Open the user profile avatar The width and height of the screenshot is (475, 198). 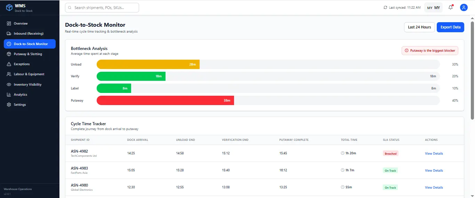pos(464,8)
